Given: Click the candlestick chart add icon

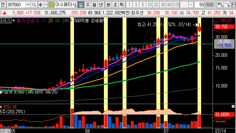Looking at the screenshot, I should (221, 5).
